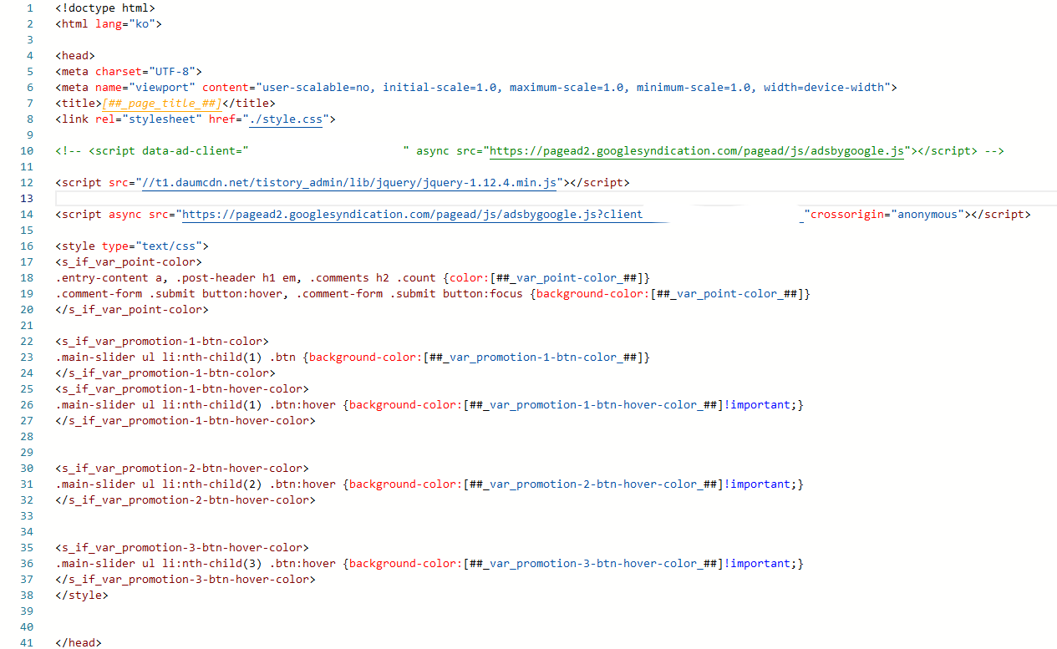Open the ./style.css stylesheet link
This screenshot has height=649, width=1057.
[x=286, y=119]
